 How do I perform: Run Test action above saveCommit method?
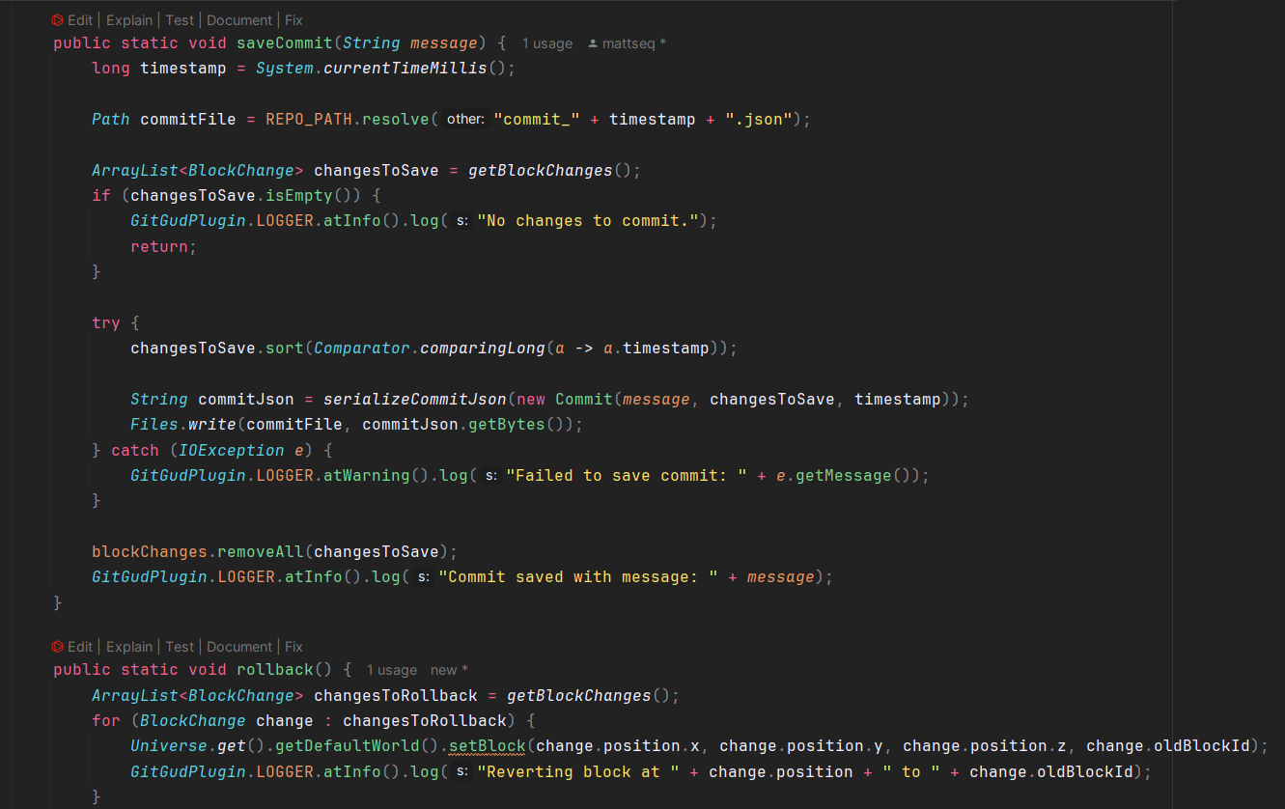click(180, 20)
